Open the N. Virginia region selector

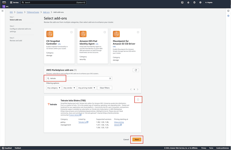coord(209,2)
